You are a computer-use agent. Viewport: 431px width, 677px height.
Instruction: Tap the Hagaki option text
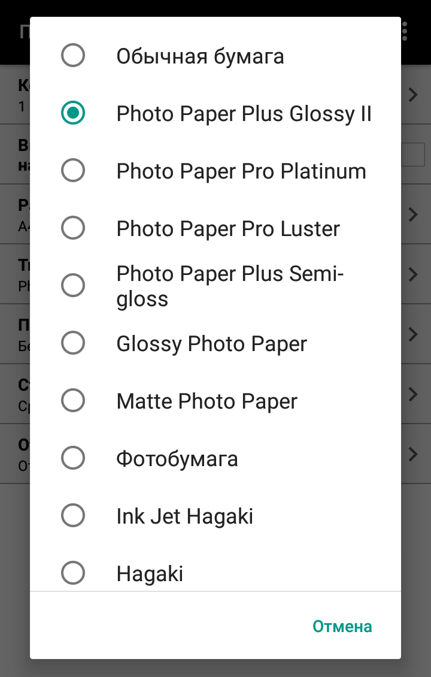(x=150, y=574)
